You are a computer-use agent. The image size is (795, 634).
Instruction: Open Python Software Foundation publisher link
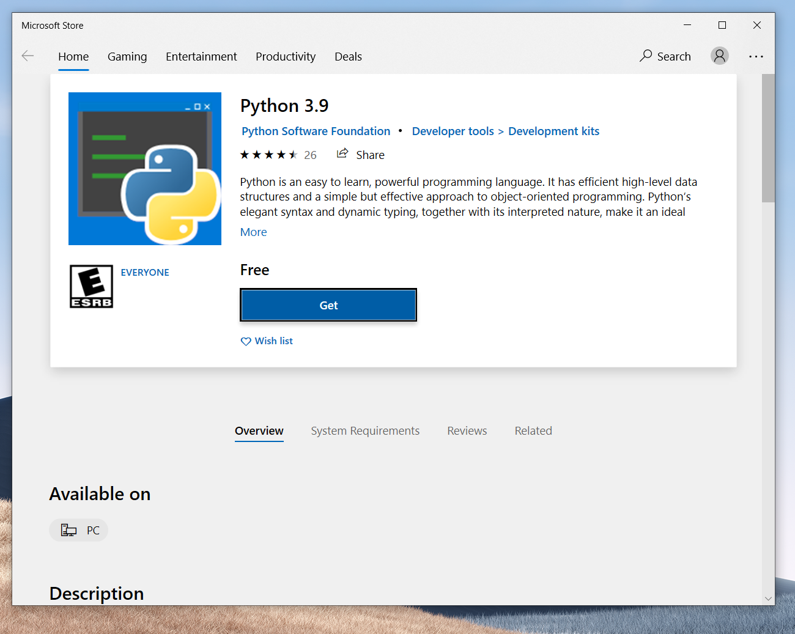tap(316, 131)
